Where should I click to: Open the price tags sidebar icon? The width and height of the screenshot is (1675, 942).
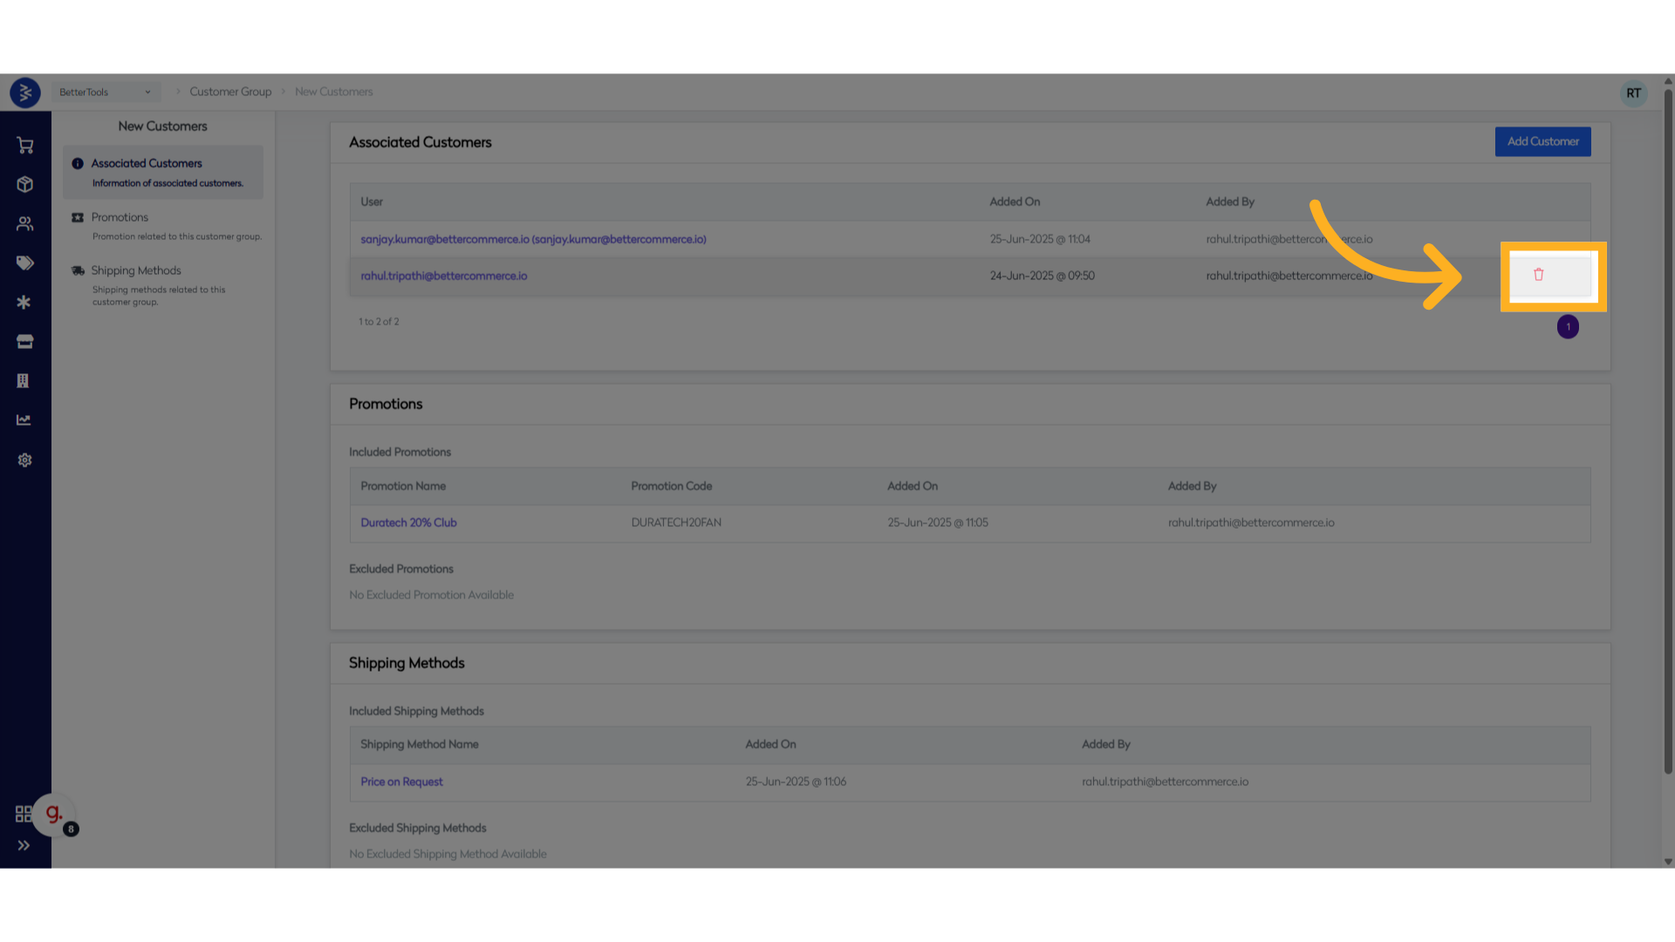[24, 263]
